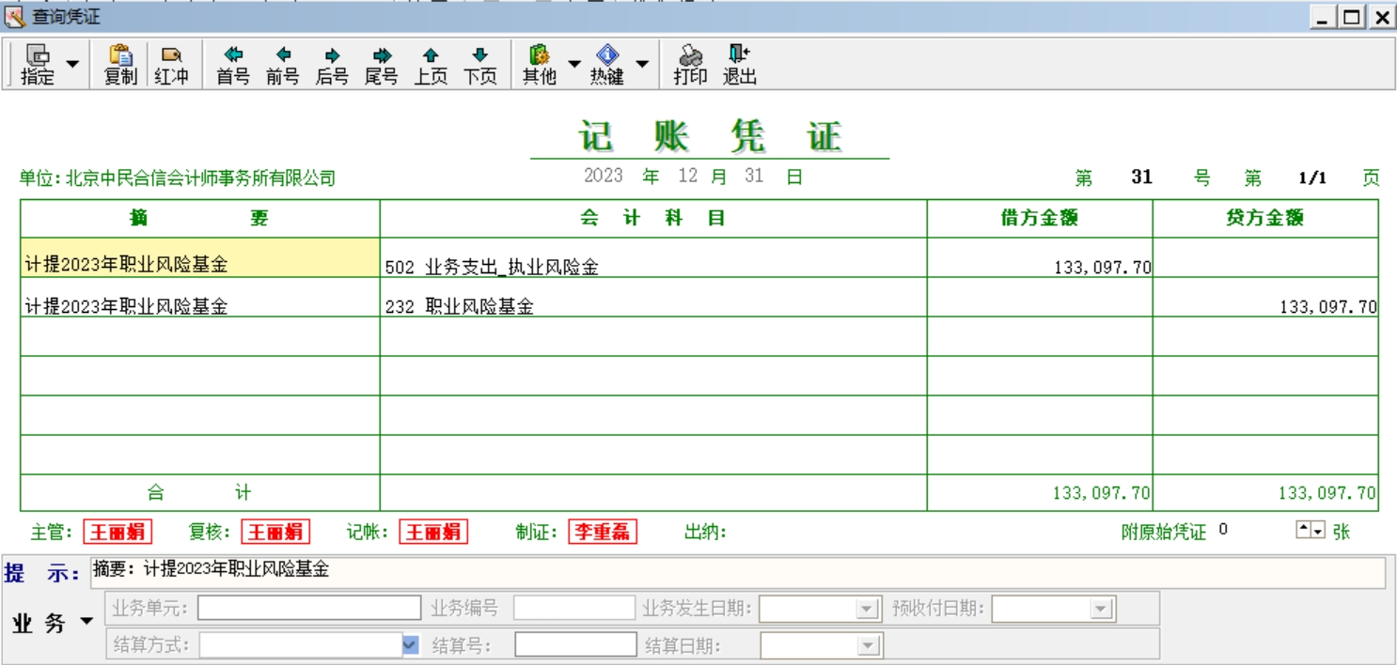Image resolution: width=1397 pixels, height=665 pixels.
Task: Open the 结算方式 combo box dropdown
Action: point(410,645)
